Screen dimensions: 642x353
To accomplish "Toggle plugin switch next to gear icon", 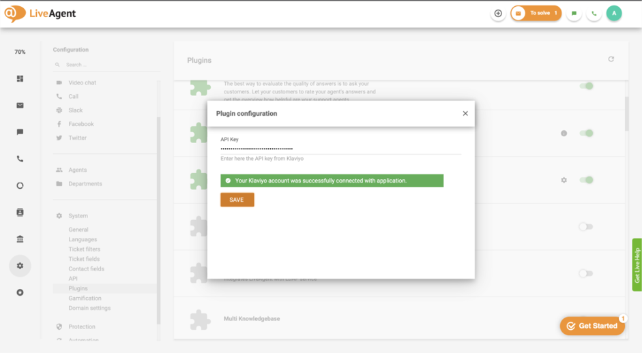I will 586,180.
